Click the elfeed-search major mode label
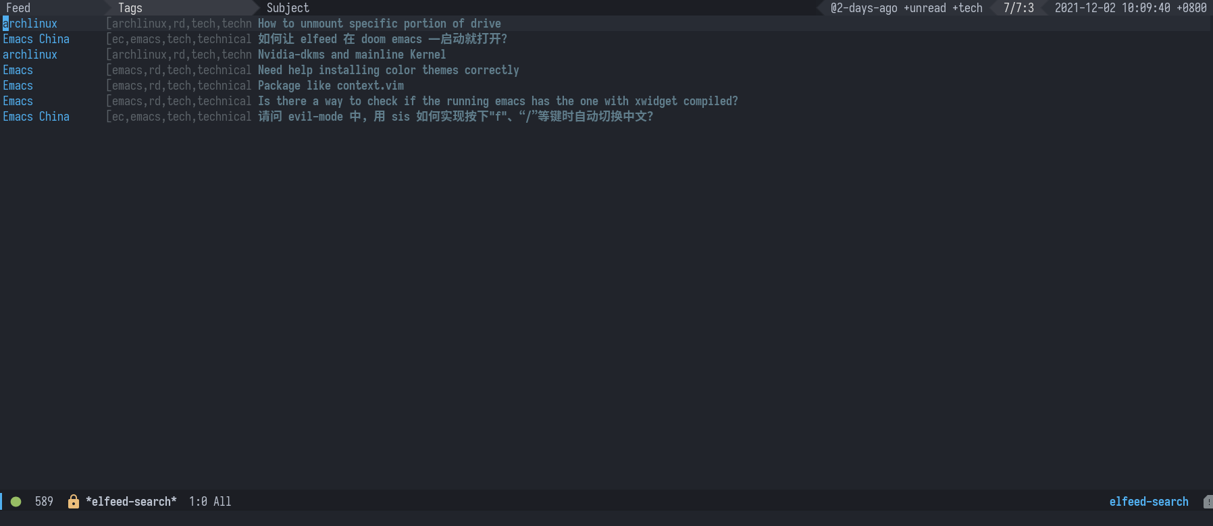 [1148, 501]
